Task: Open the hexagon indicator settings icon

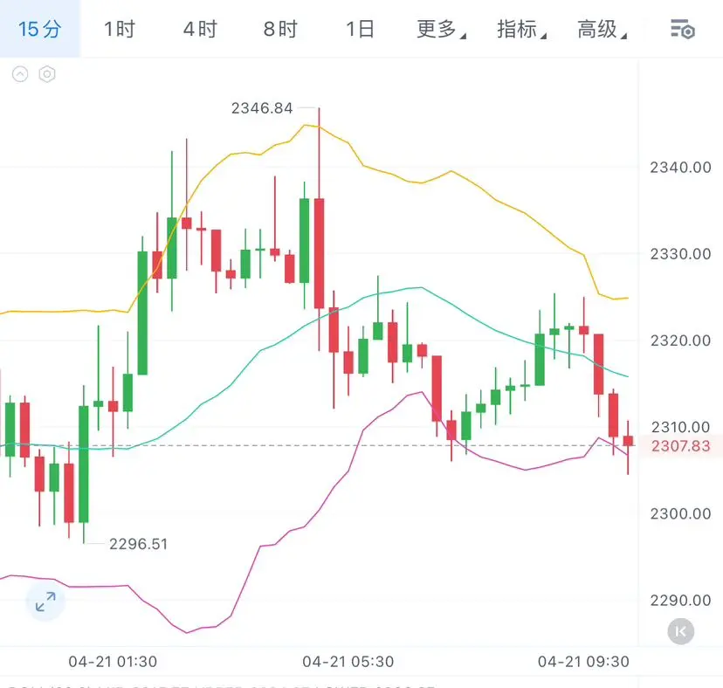Action: pyautogui.click(x=47, y=74)
